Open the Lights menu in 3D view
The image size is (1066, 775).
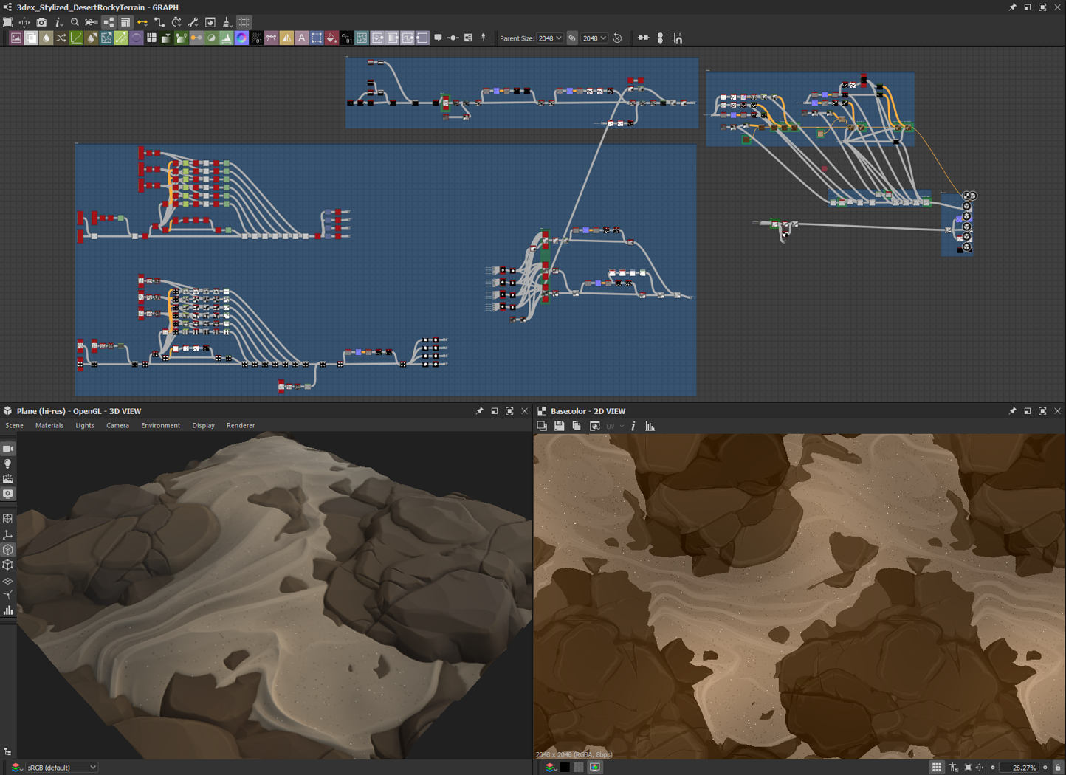click(85, 425)
